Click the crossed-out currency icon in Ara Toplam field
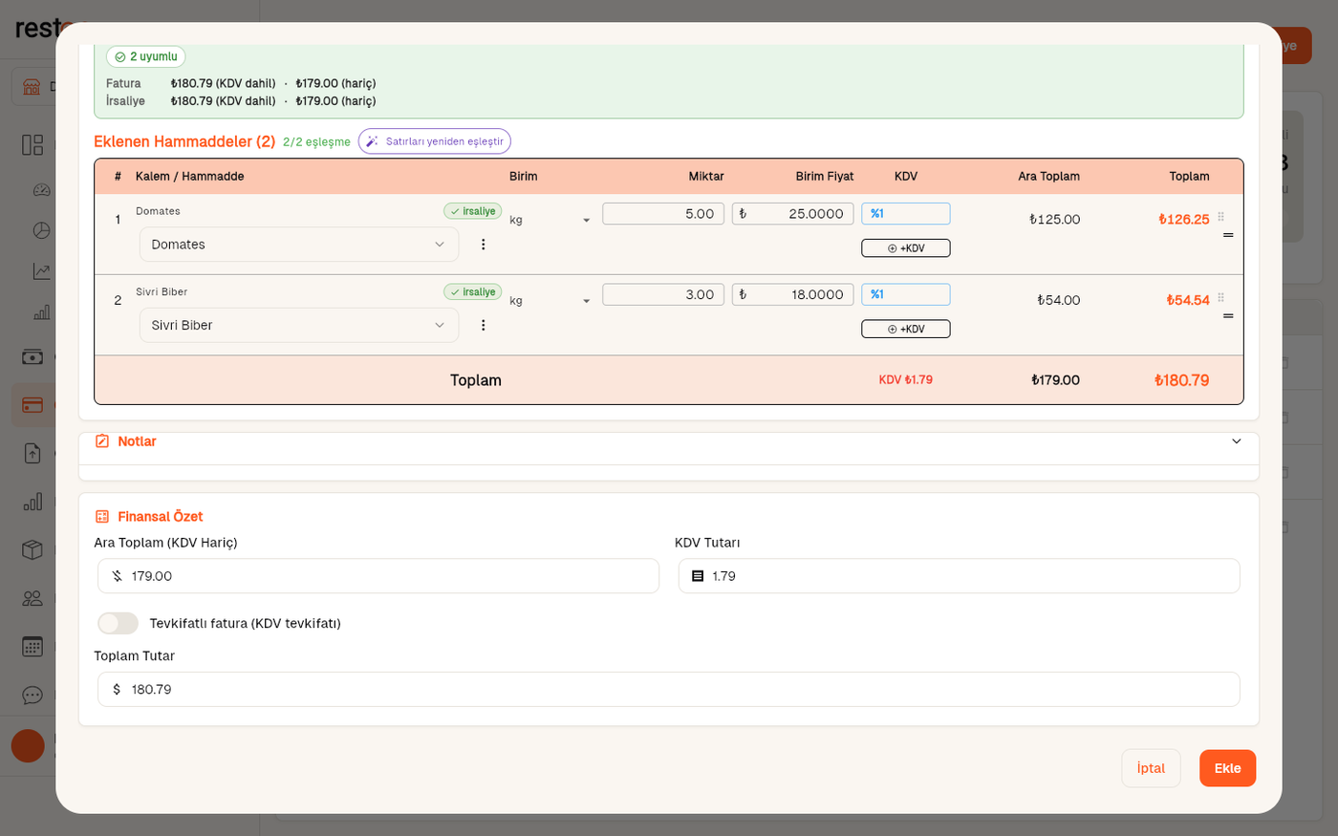 click(118, 576)
